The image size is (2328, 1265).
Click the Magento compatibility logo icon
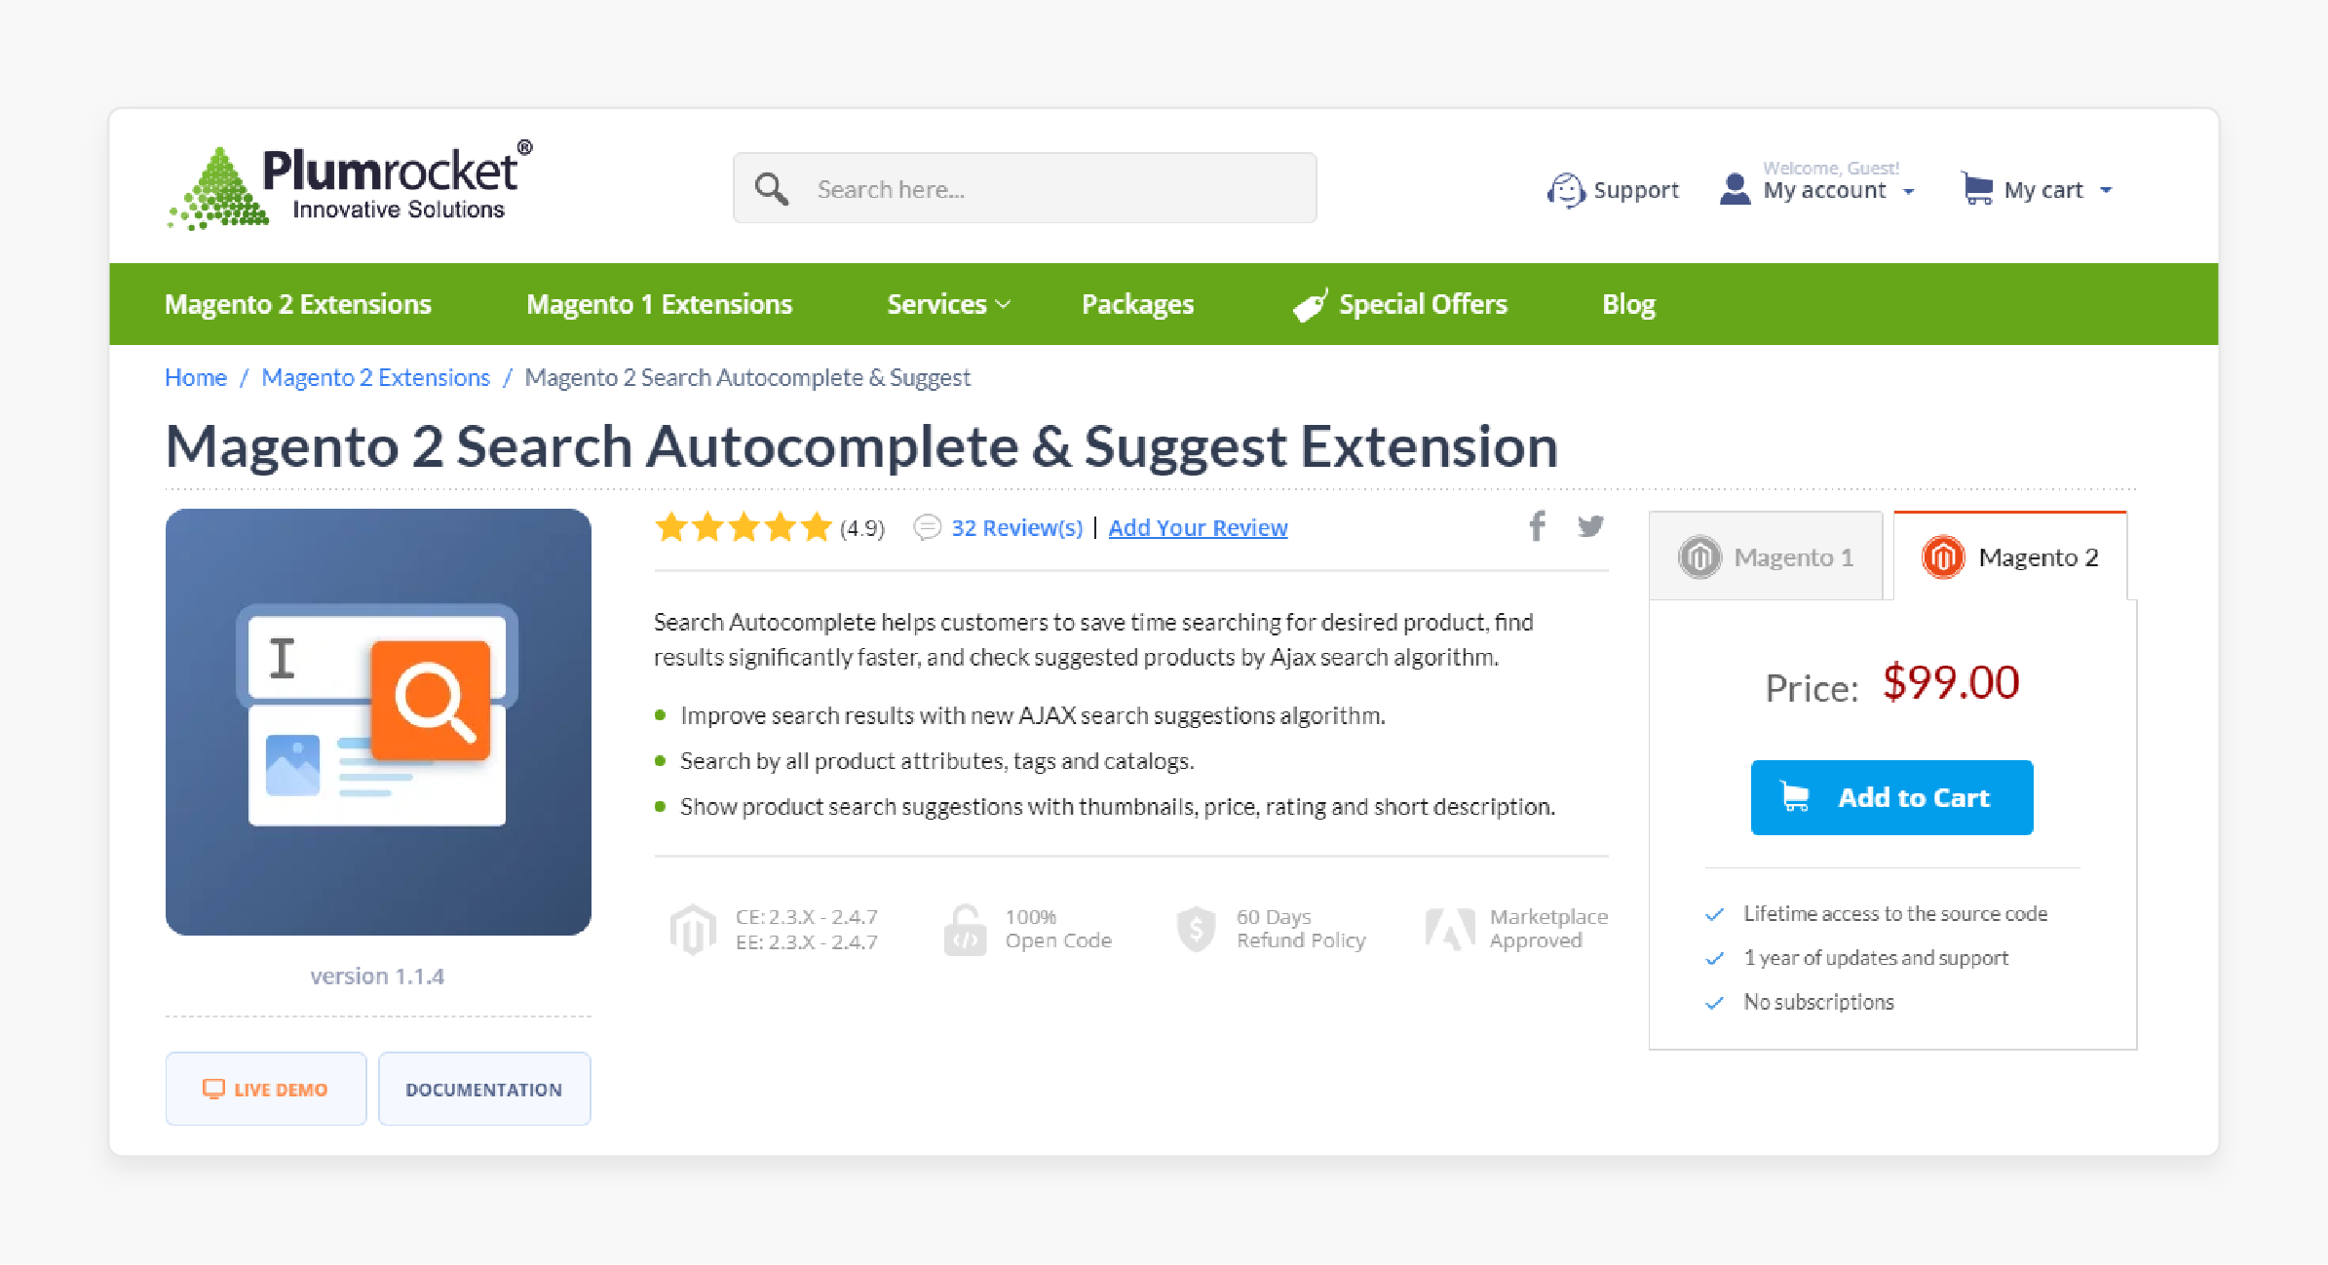(x=693, y=929)
